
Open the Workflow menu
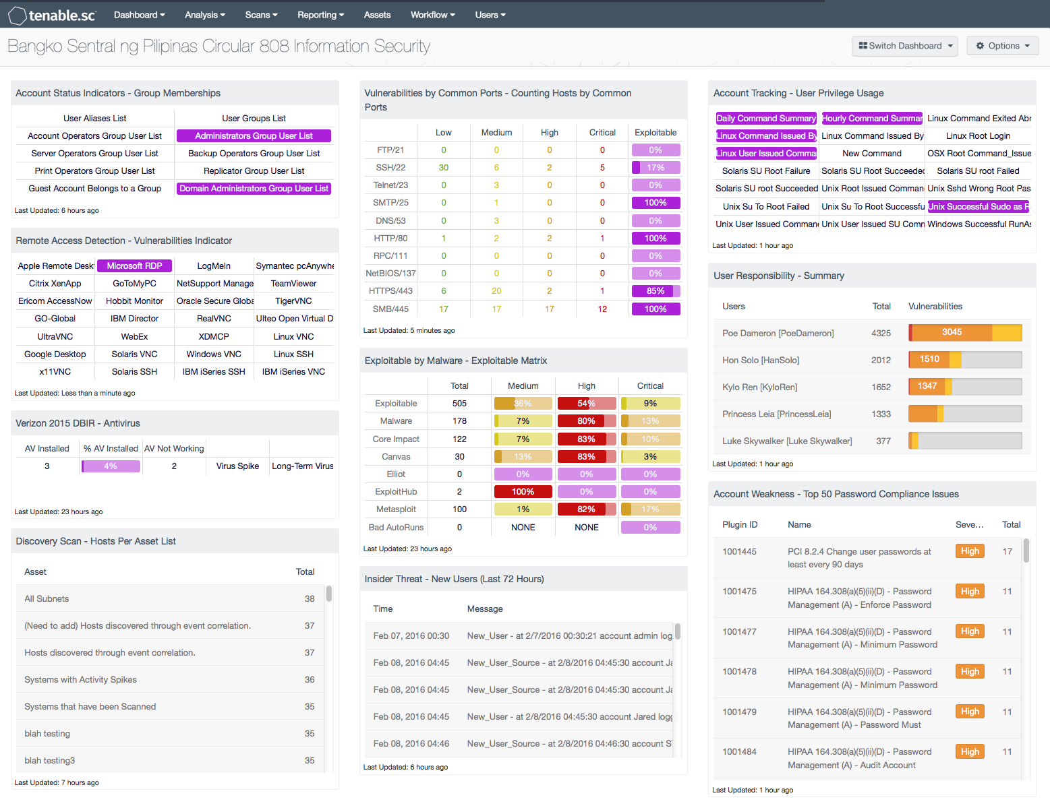[433, 15]
